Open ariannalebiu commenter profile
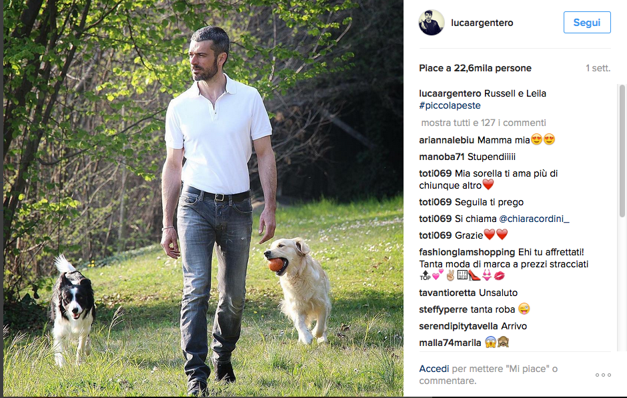Image resolution: width=627 pixels, height=398 pixels. tap(446, 140)
